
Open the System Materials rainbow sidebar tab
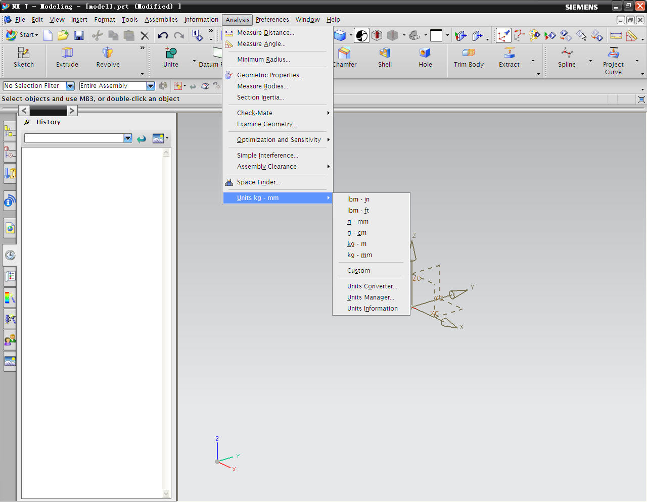pos(10,297)
